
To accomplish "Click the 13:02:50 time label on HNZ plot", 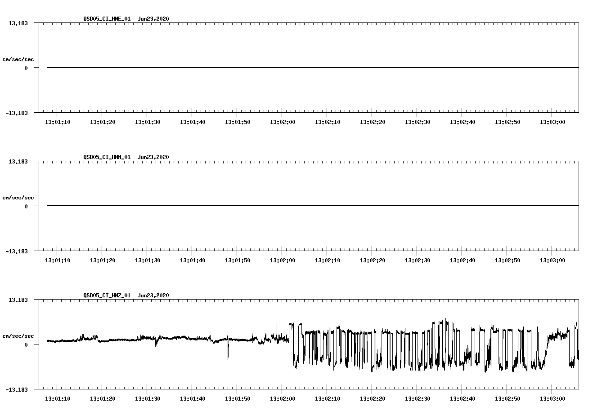I will 508,399.
